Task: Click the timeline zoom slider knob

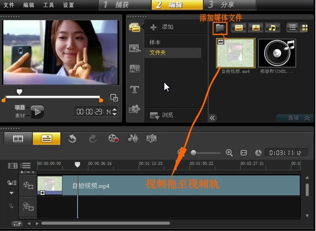Action: pyautogui.click(x=194, y=152)
